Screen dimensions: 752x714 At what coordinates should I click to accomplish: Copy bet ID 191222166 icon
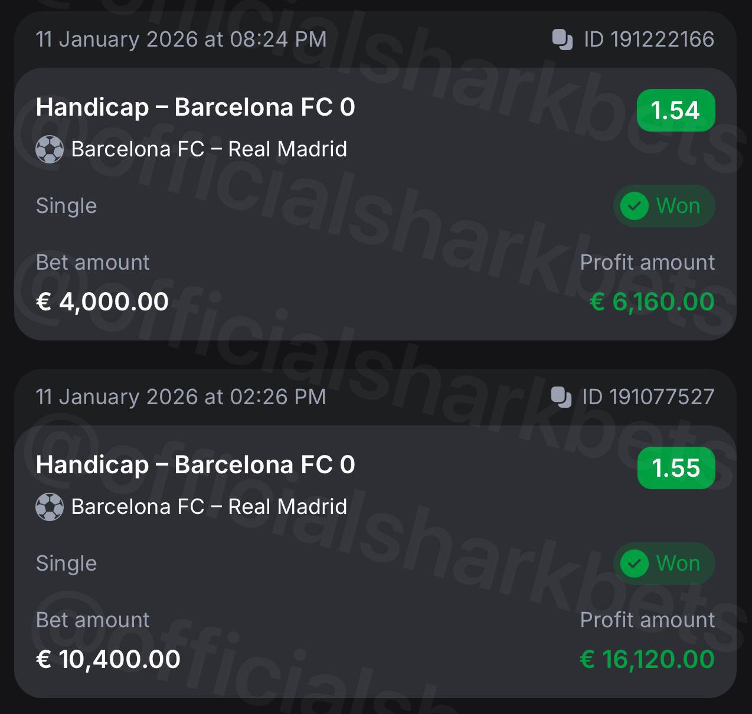562,40
